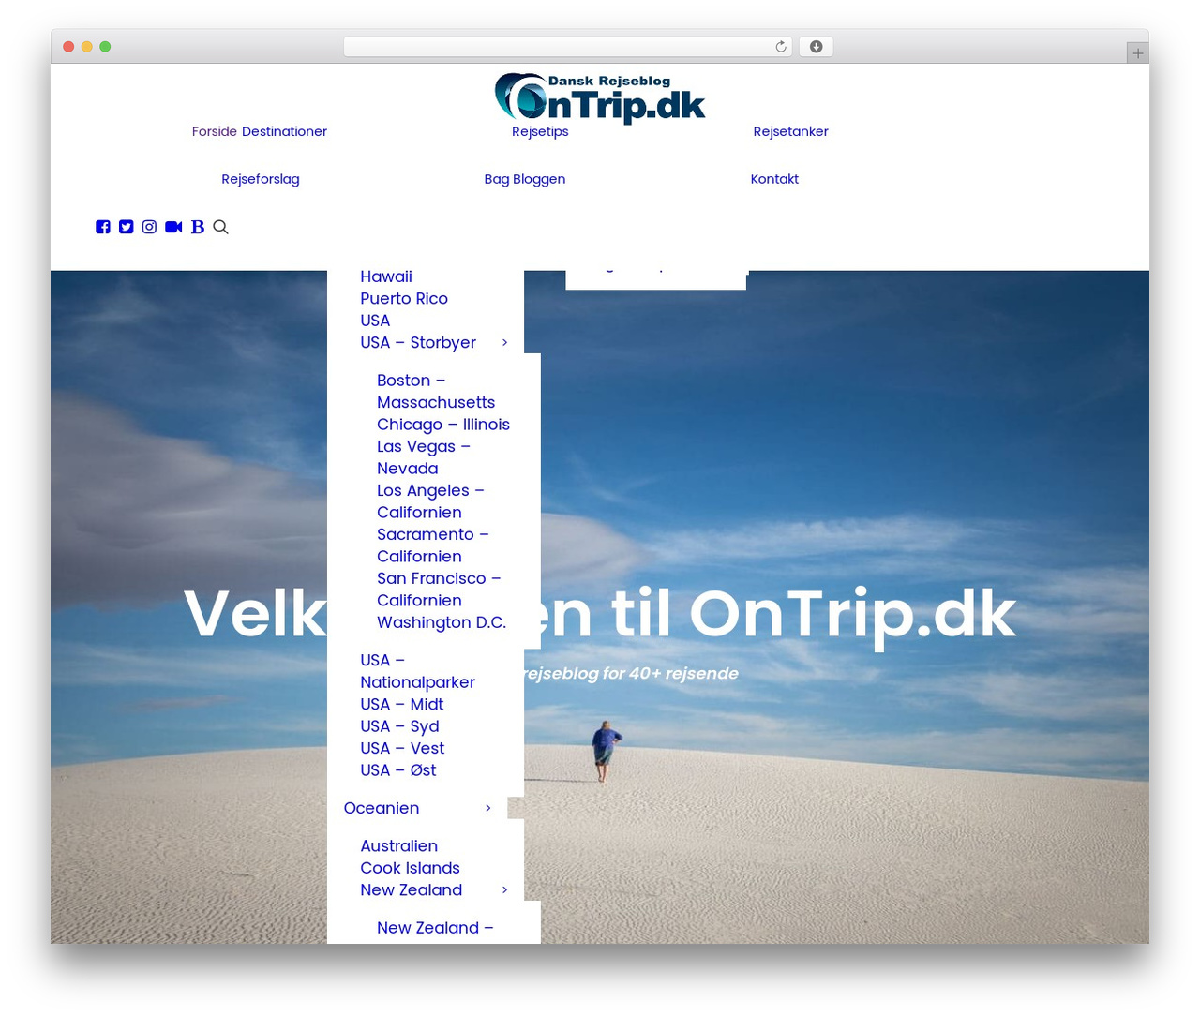Select Hawaii from the destinations list
The width and height of the screenshot is (1200, 1016).
(386, 276)
